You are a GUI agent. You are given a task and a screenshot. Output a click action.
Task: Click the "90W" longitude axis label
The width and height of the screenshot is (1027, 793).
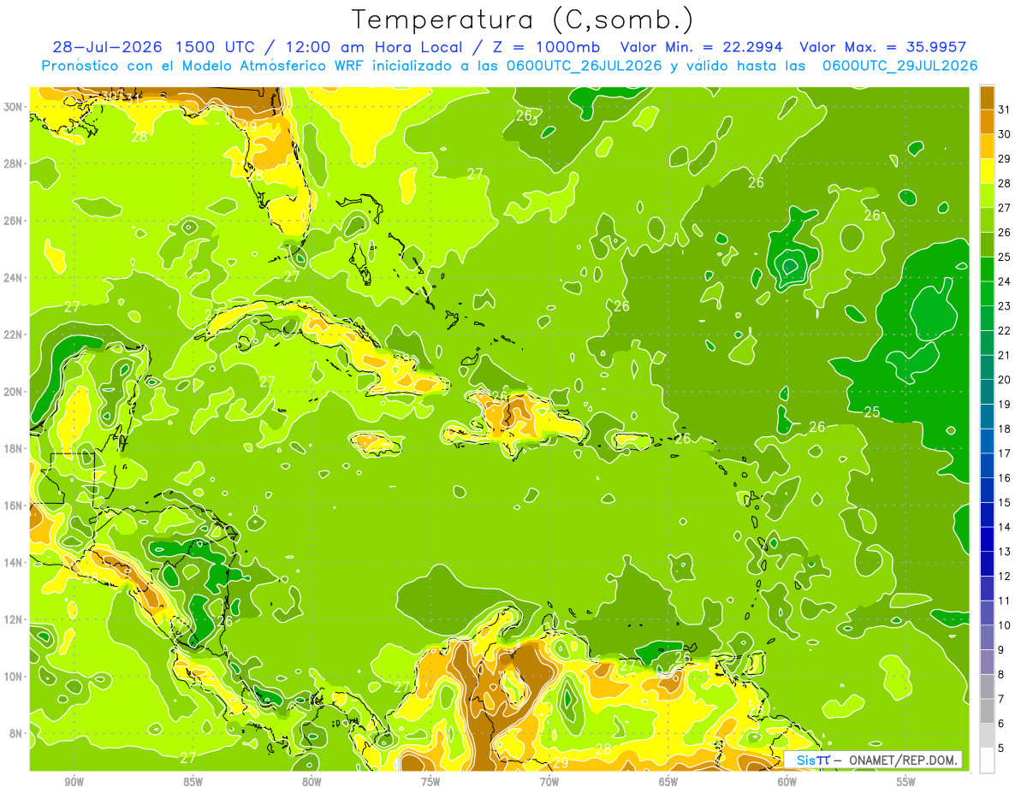coord(74,781)
